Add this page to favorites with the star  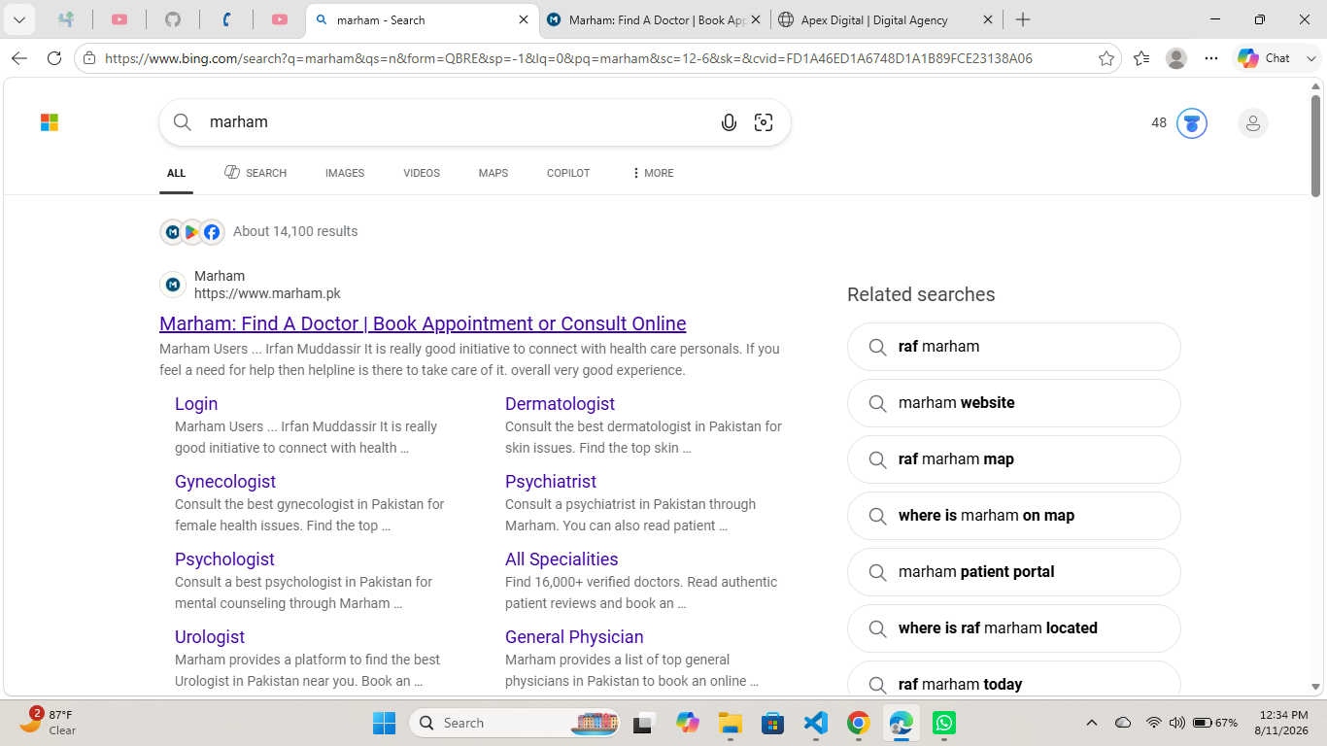pos(1106,58)
